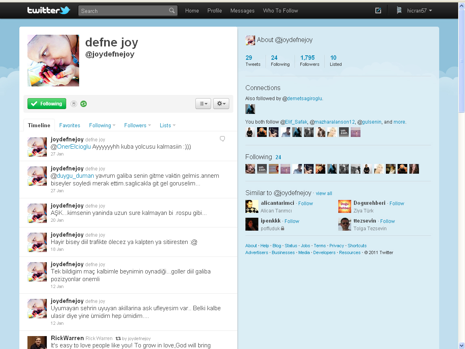Open Messages in the top navigation
The image size is (465, 349).
point(242,11)
